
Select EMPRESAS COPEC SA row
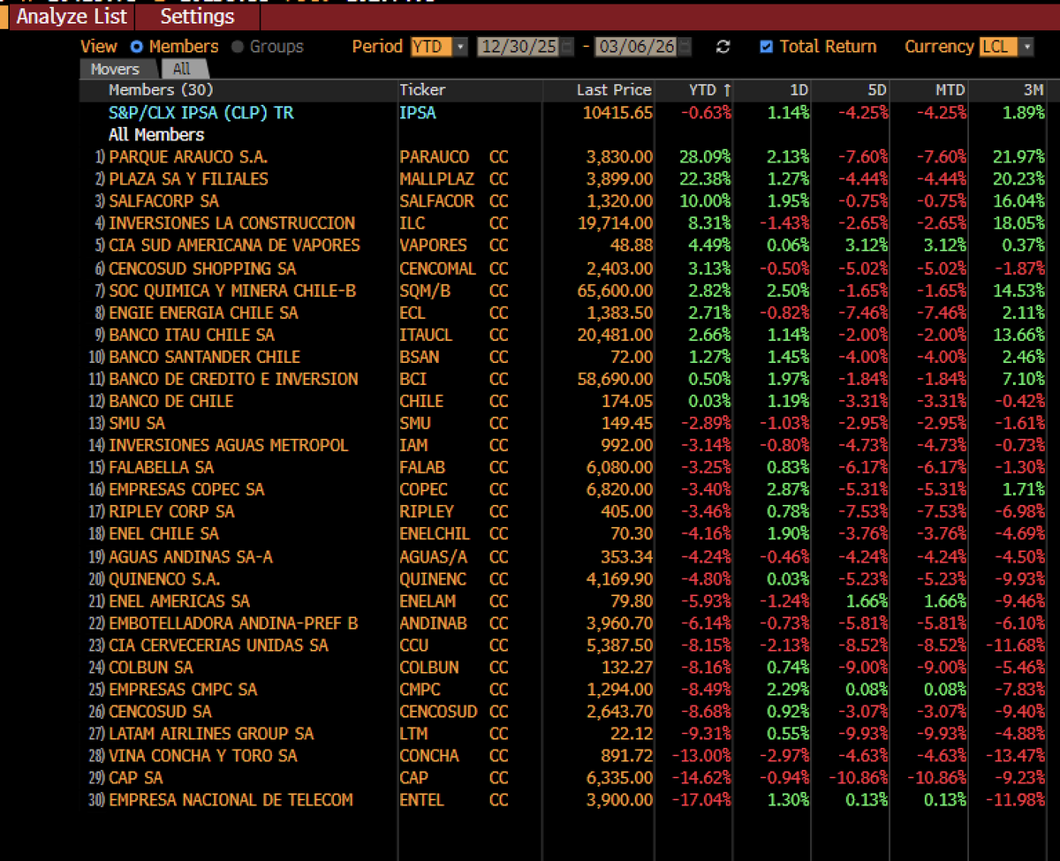pos(564,489)
